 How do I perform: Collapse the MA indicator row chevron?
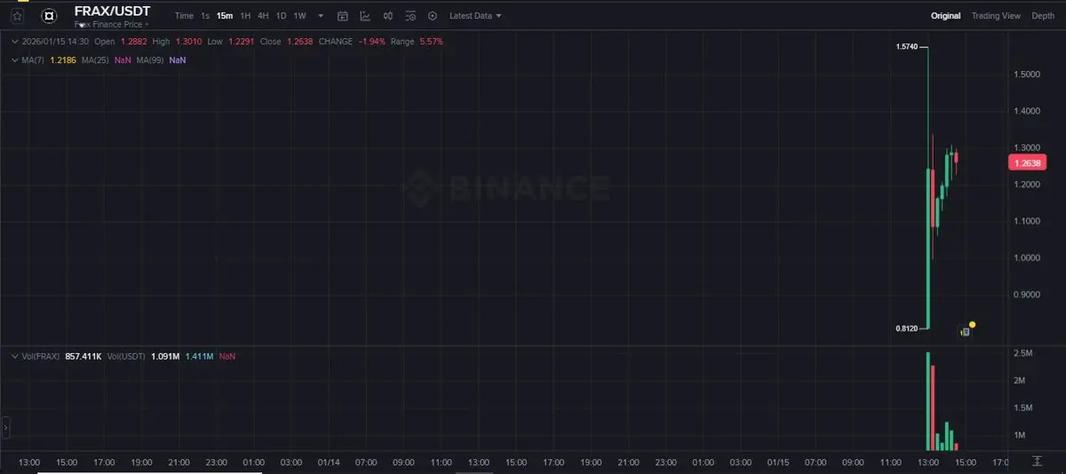[x=15, y=59]
